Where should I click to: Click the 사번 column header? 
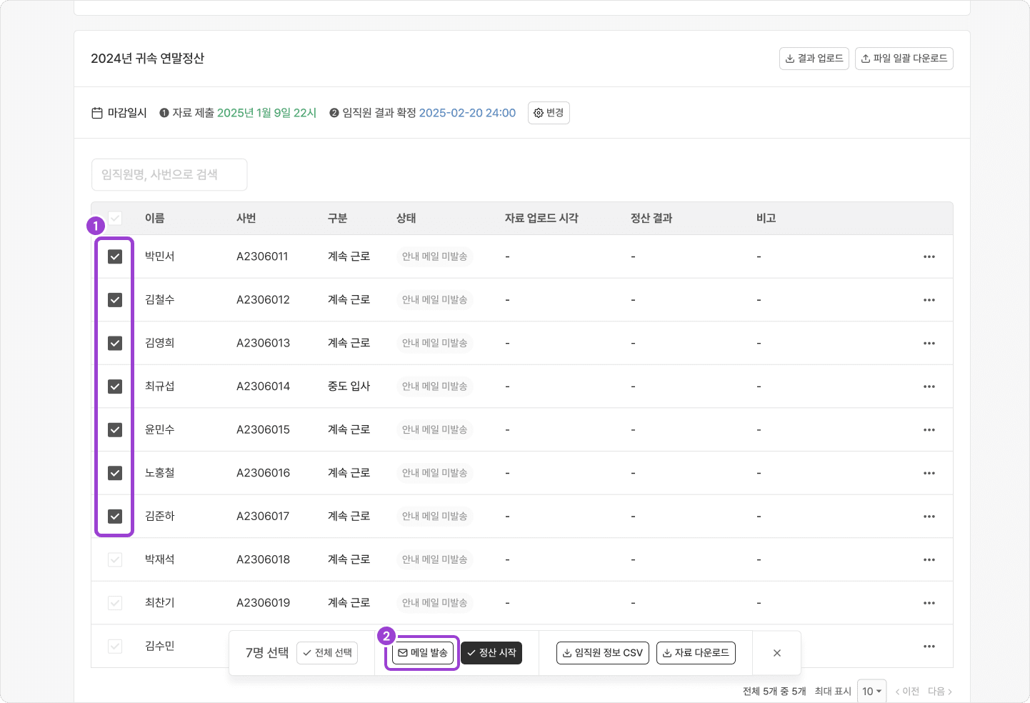[x=246, y=218]
